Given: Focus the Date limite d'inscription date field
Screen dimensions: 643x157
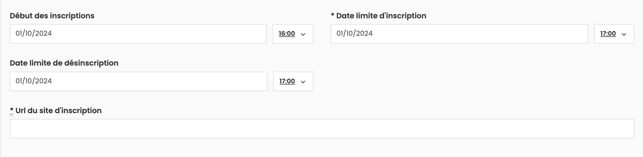Looking at the screenshot, I should [x=459, y=34].
